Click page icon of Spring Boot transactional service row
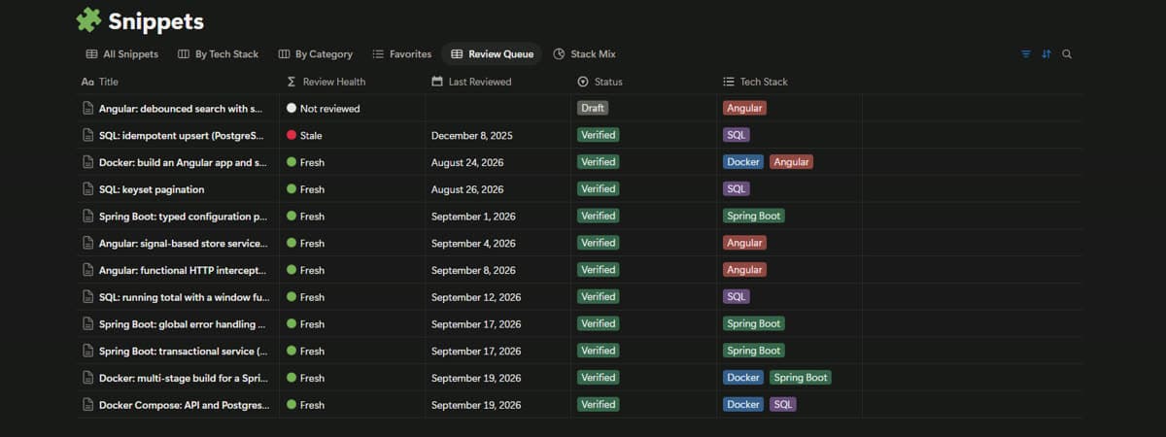Image resolution: width=1166 pixels, height=437 pixels. [88, 351]
